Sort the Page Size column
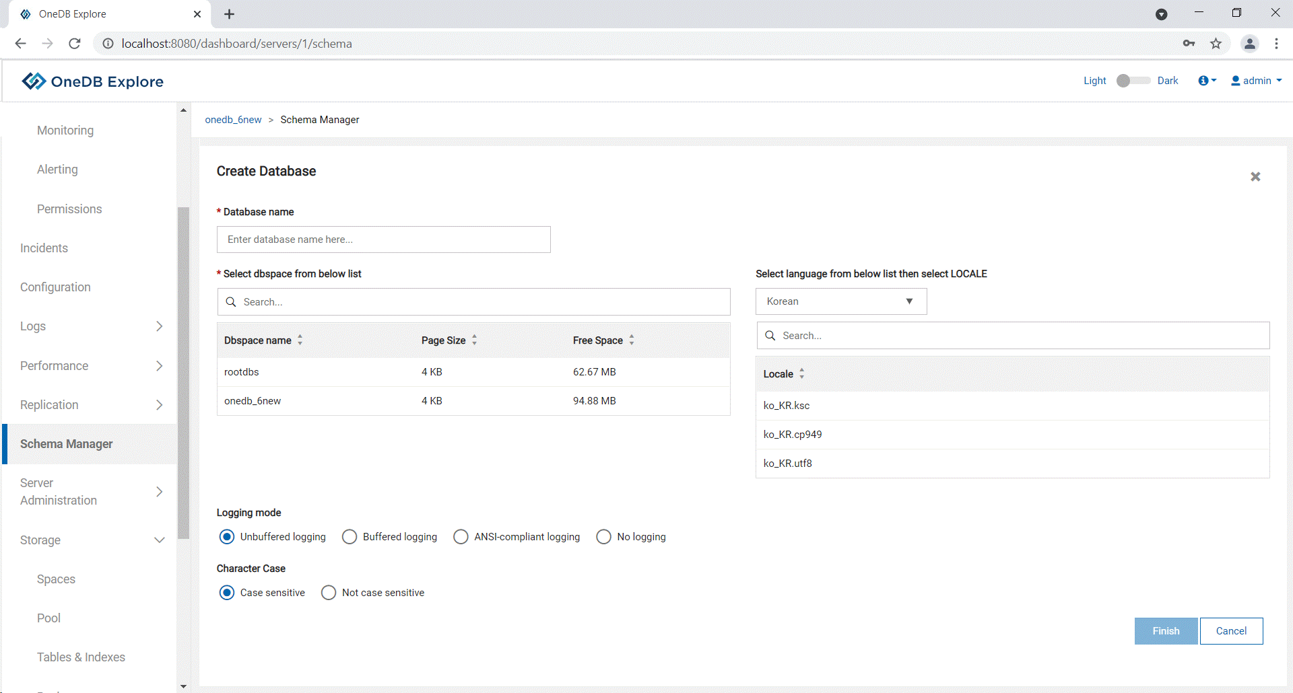 474,340
